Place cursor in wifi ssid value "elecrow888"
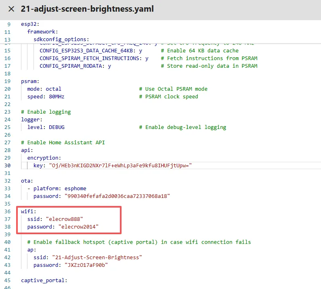Viewport: 321px width, 289px height. tap(64, 219)
